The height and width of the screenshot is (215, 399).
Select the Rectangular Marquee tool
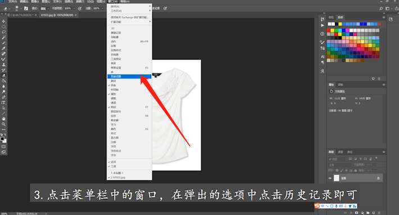point(3,27)
